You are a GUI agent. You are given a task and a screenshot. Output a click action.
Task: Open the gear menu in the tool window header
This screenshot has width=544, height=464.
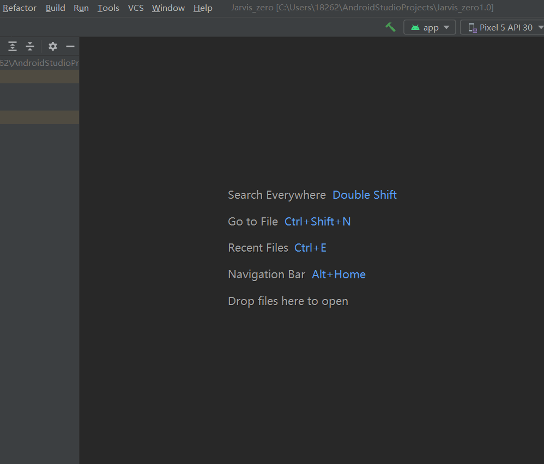pyautogui.click(x=52, y=46)
